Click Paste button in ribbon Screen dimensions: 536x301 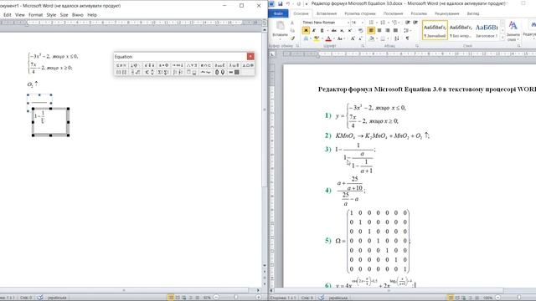(x=281, y=29)
